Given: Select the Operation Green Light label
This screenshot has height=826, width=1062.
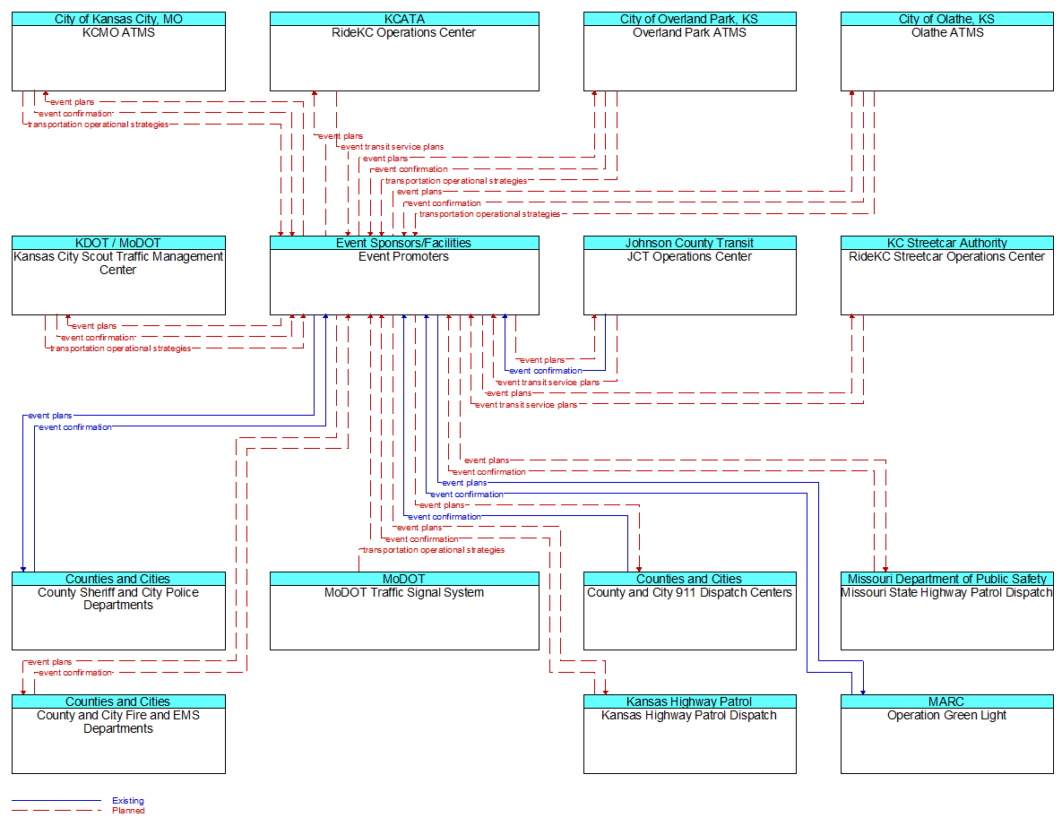Looking at the screenshot, I should (x=947, y=715).
